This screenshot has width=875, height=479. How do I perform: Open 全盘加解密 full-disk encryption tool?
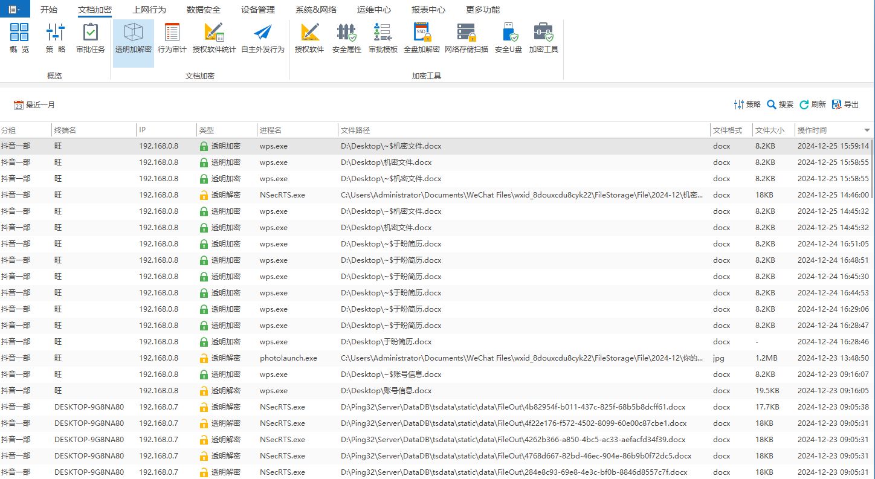[421, 38]
